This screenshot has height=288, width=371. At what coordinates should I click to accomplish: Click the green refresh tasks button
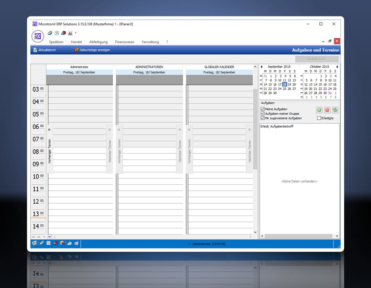click(335, 110)
